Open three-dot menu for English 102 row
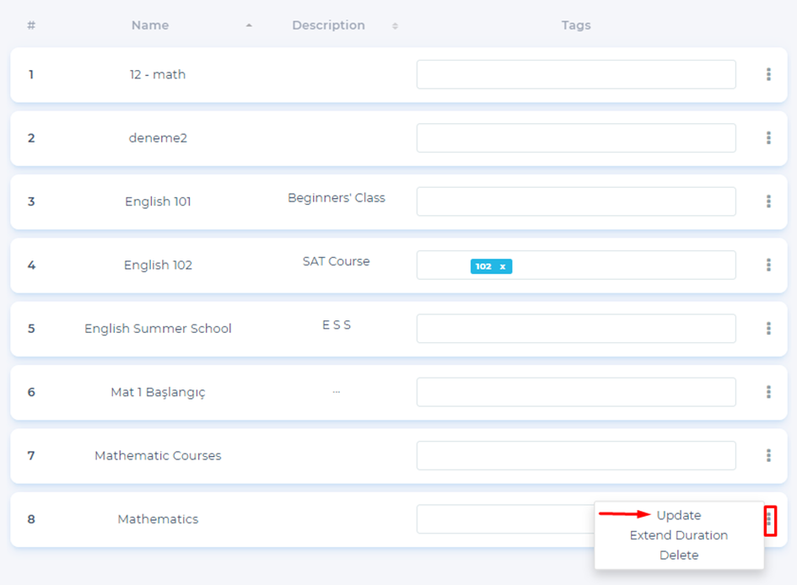This screenshot has height=585, width=797. tap(768, 265)
